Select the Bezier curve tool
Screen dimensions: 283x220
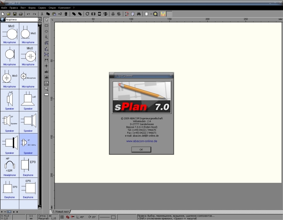pos(47,54)
